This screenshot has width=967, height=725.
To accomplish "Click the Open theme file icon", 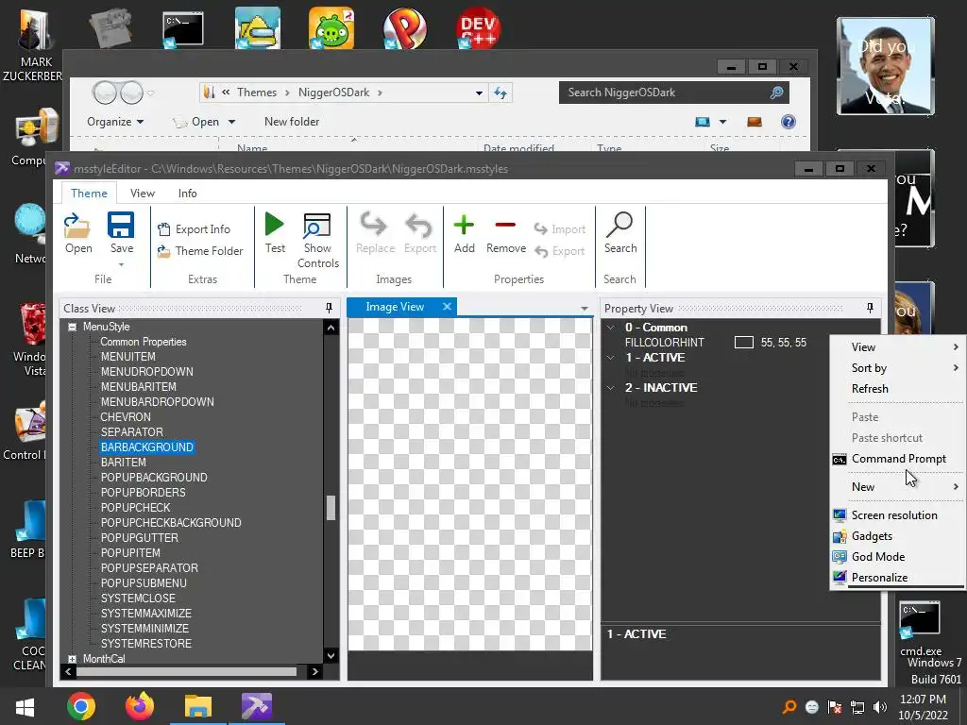I will coord(78,226).
